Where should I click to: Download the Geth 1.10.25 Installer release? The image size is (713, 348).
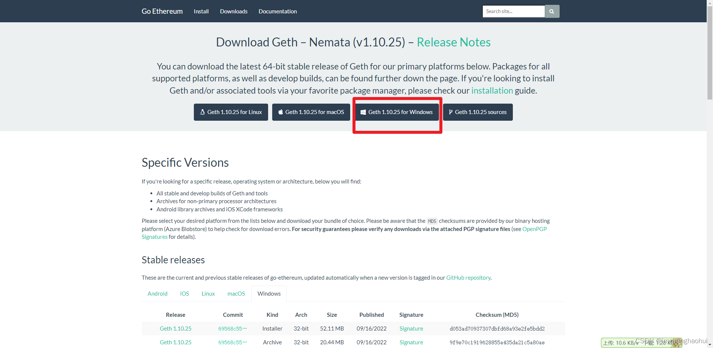pyautogui.click(x=176, y=329)
